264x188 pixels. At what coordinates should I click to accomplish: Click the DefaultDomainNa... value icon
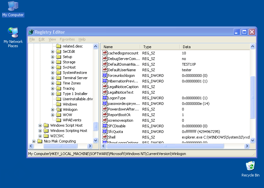click(x=105, y=64)
